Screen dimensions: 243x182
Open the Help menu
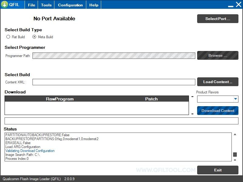93,5
